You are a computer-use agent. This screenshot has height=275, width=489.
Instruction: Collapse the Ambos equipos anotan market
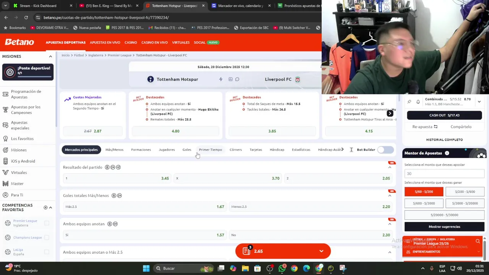(x=390, y=224)
